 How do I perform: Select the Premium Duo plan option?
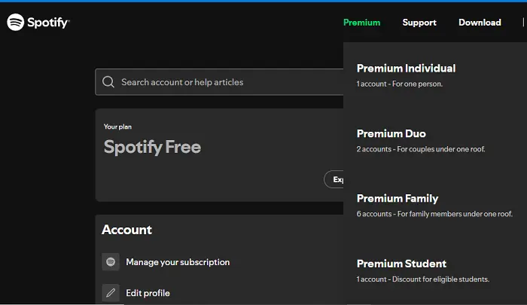click(391, 133)
